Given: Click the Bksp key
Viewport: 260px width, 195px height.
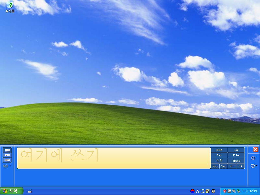Looking at the screenshot, I should [x=219, y=150].
